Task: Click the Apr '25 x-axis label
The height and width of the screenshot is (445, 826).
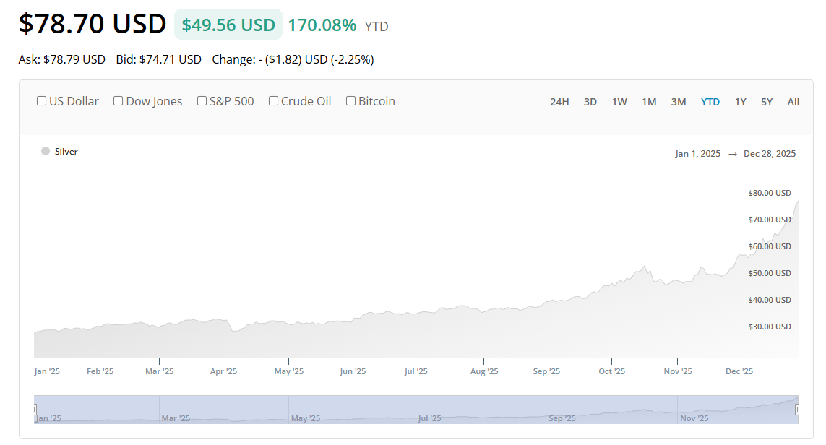Action: click(223, 371)
